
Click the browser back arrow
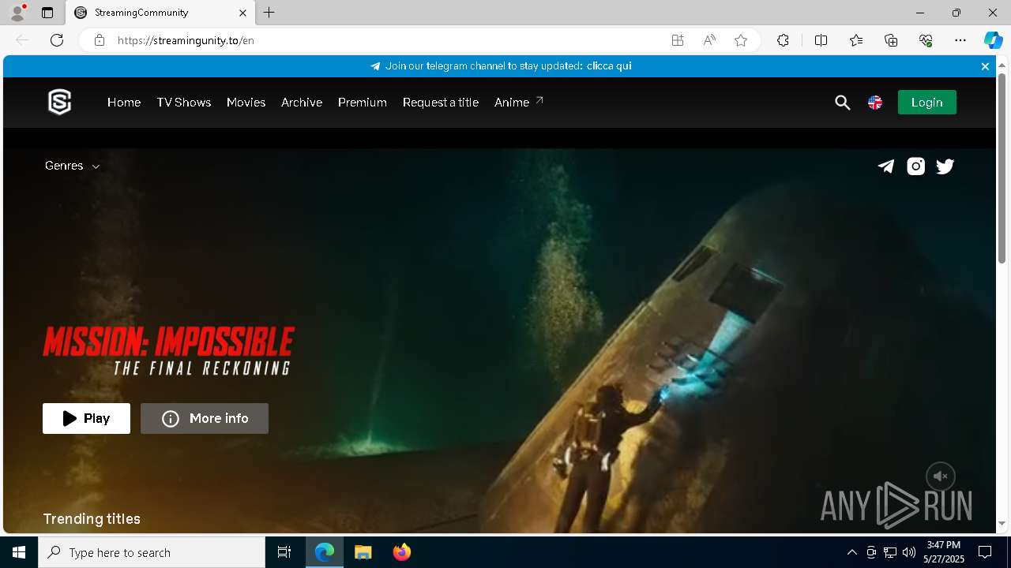coord(22,40)
